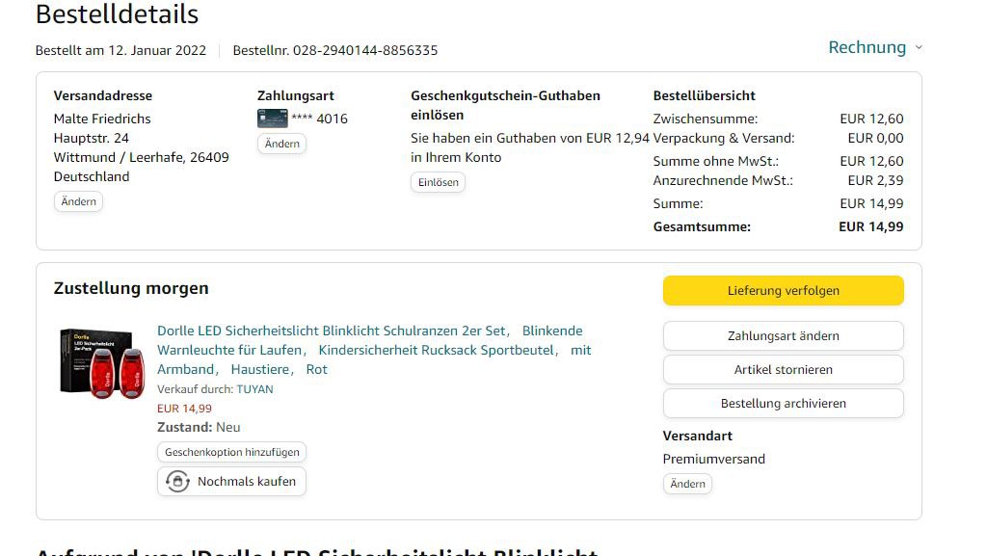Click the red EUR 14,99 item price
This screenshot has height=556, width=987.
[184, 409]
